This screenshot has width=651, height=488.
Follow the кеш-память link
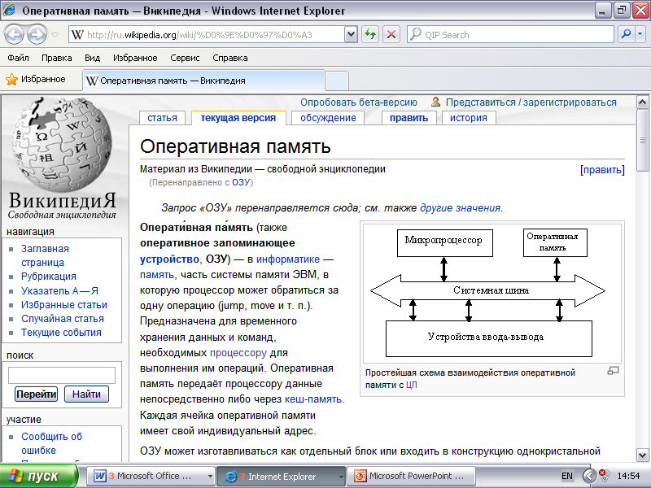click(313, 399)
